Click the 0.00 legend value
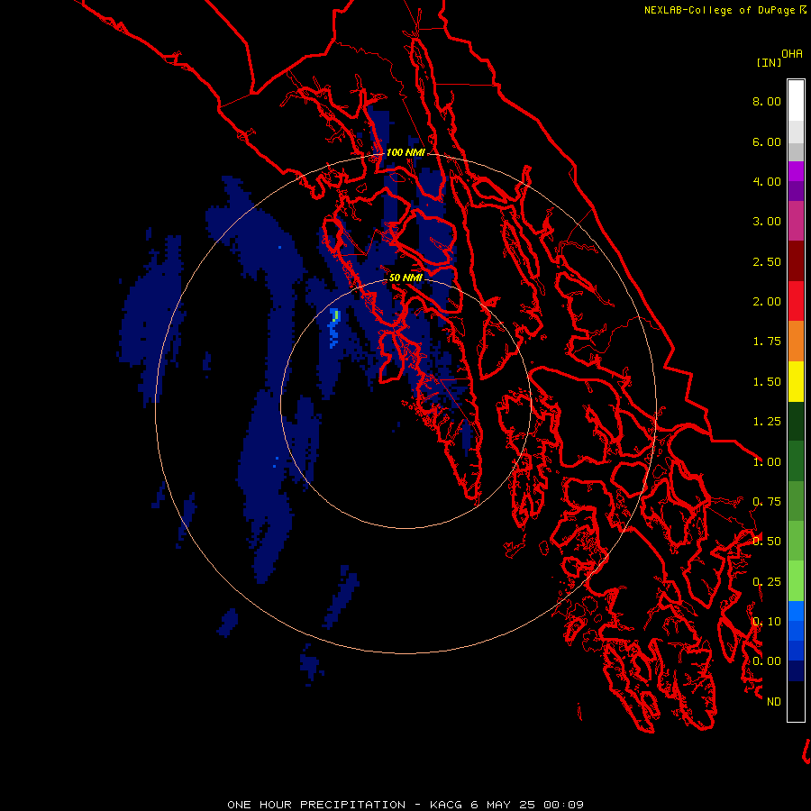Viewport: 811px width, 811px height. [767, 661]
